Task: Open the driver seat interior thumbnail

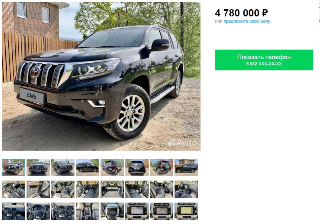Action: (13, 189)
